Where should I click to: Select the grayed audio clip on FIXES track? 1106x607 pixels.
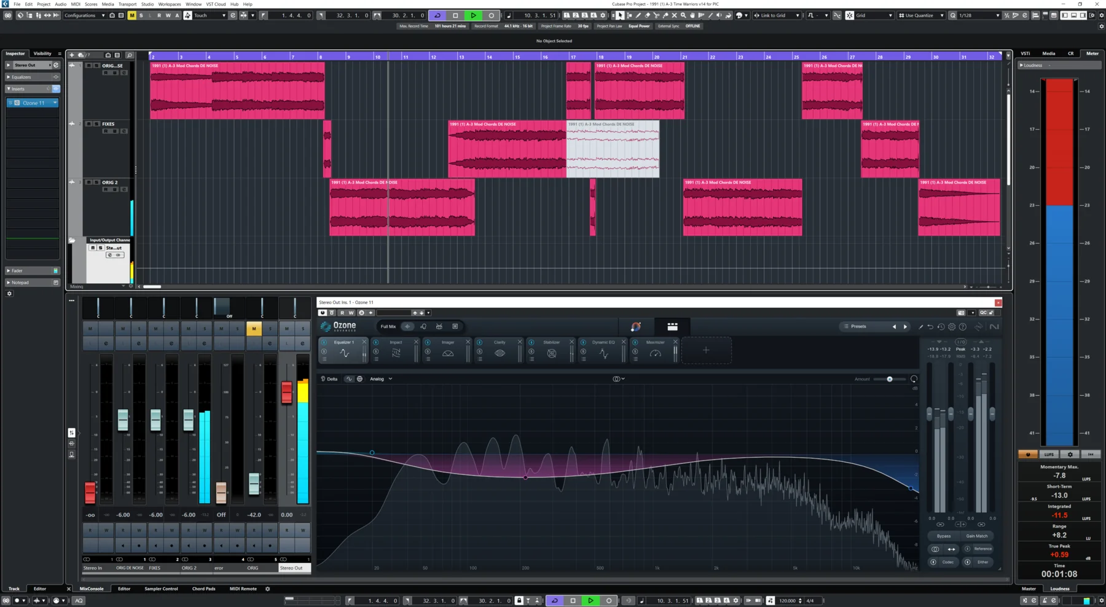613,149
